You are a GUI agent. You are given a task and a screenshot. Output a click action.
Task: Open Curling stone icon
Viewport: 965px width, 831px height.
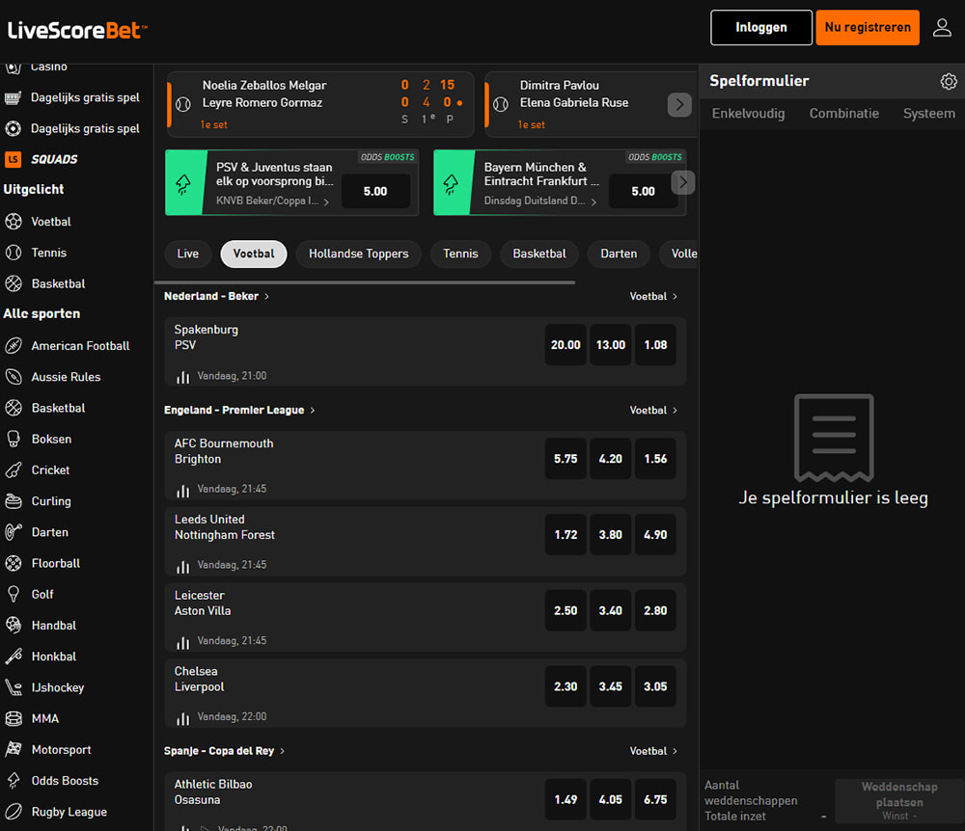(x=14, y=501)
